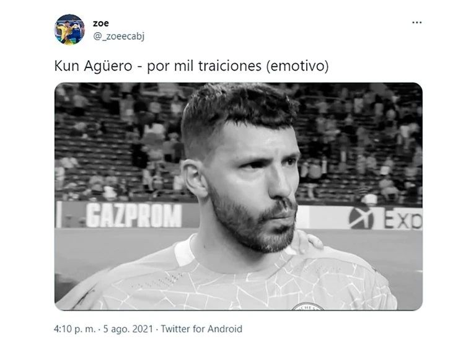Viewport: 476px width, 357px height.
Task: Open the three-dot more options menu
Action: coord(416,22)
